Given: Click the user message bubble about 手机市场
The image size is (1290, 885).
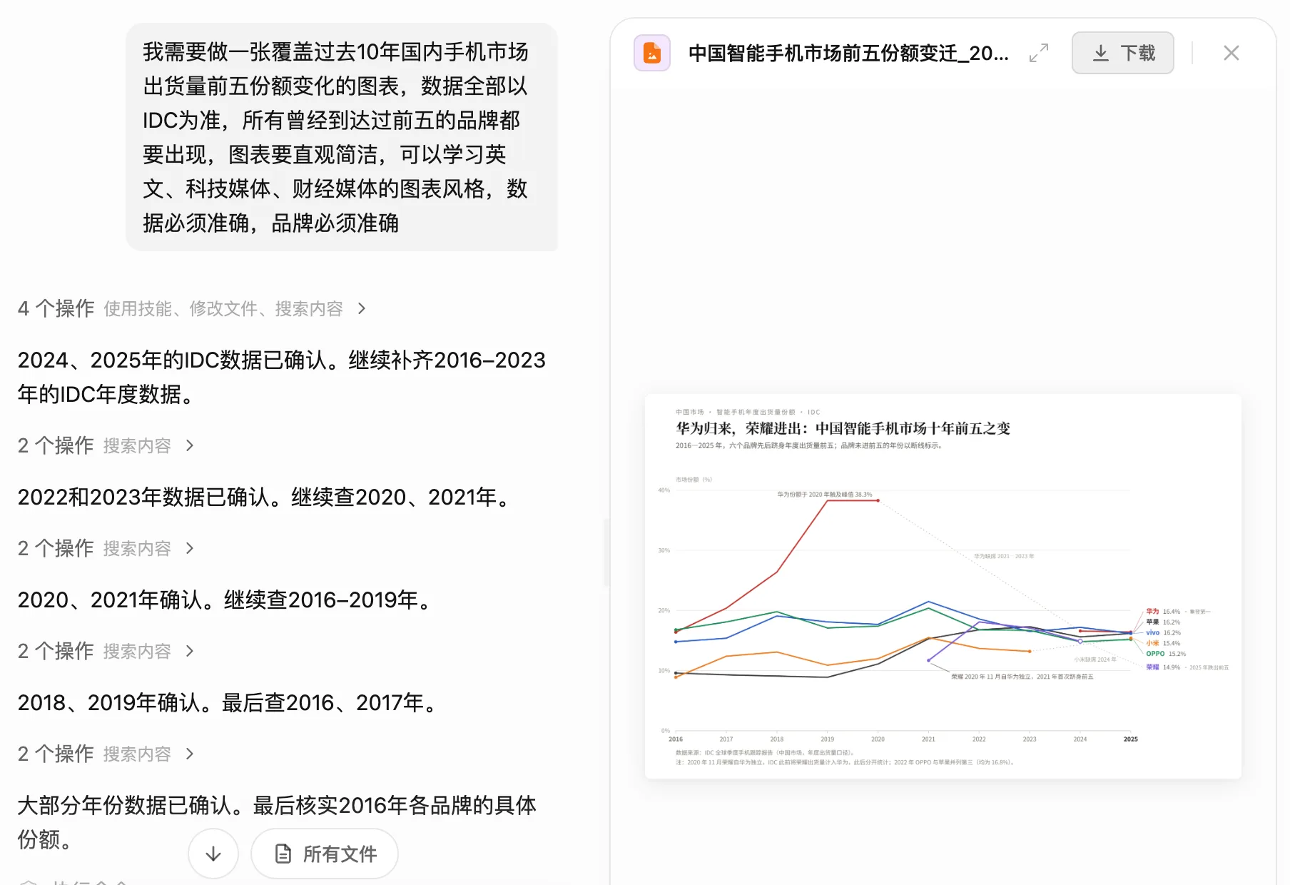Looking at the screenshot, I should pos(342,137).
